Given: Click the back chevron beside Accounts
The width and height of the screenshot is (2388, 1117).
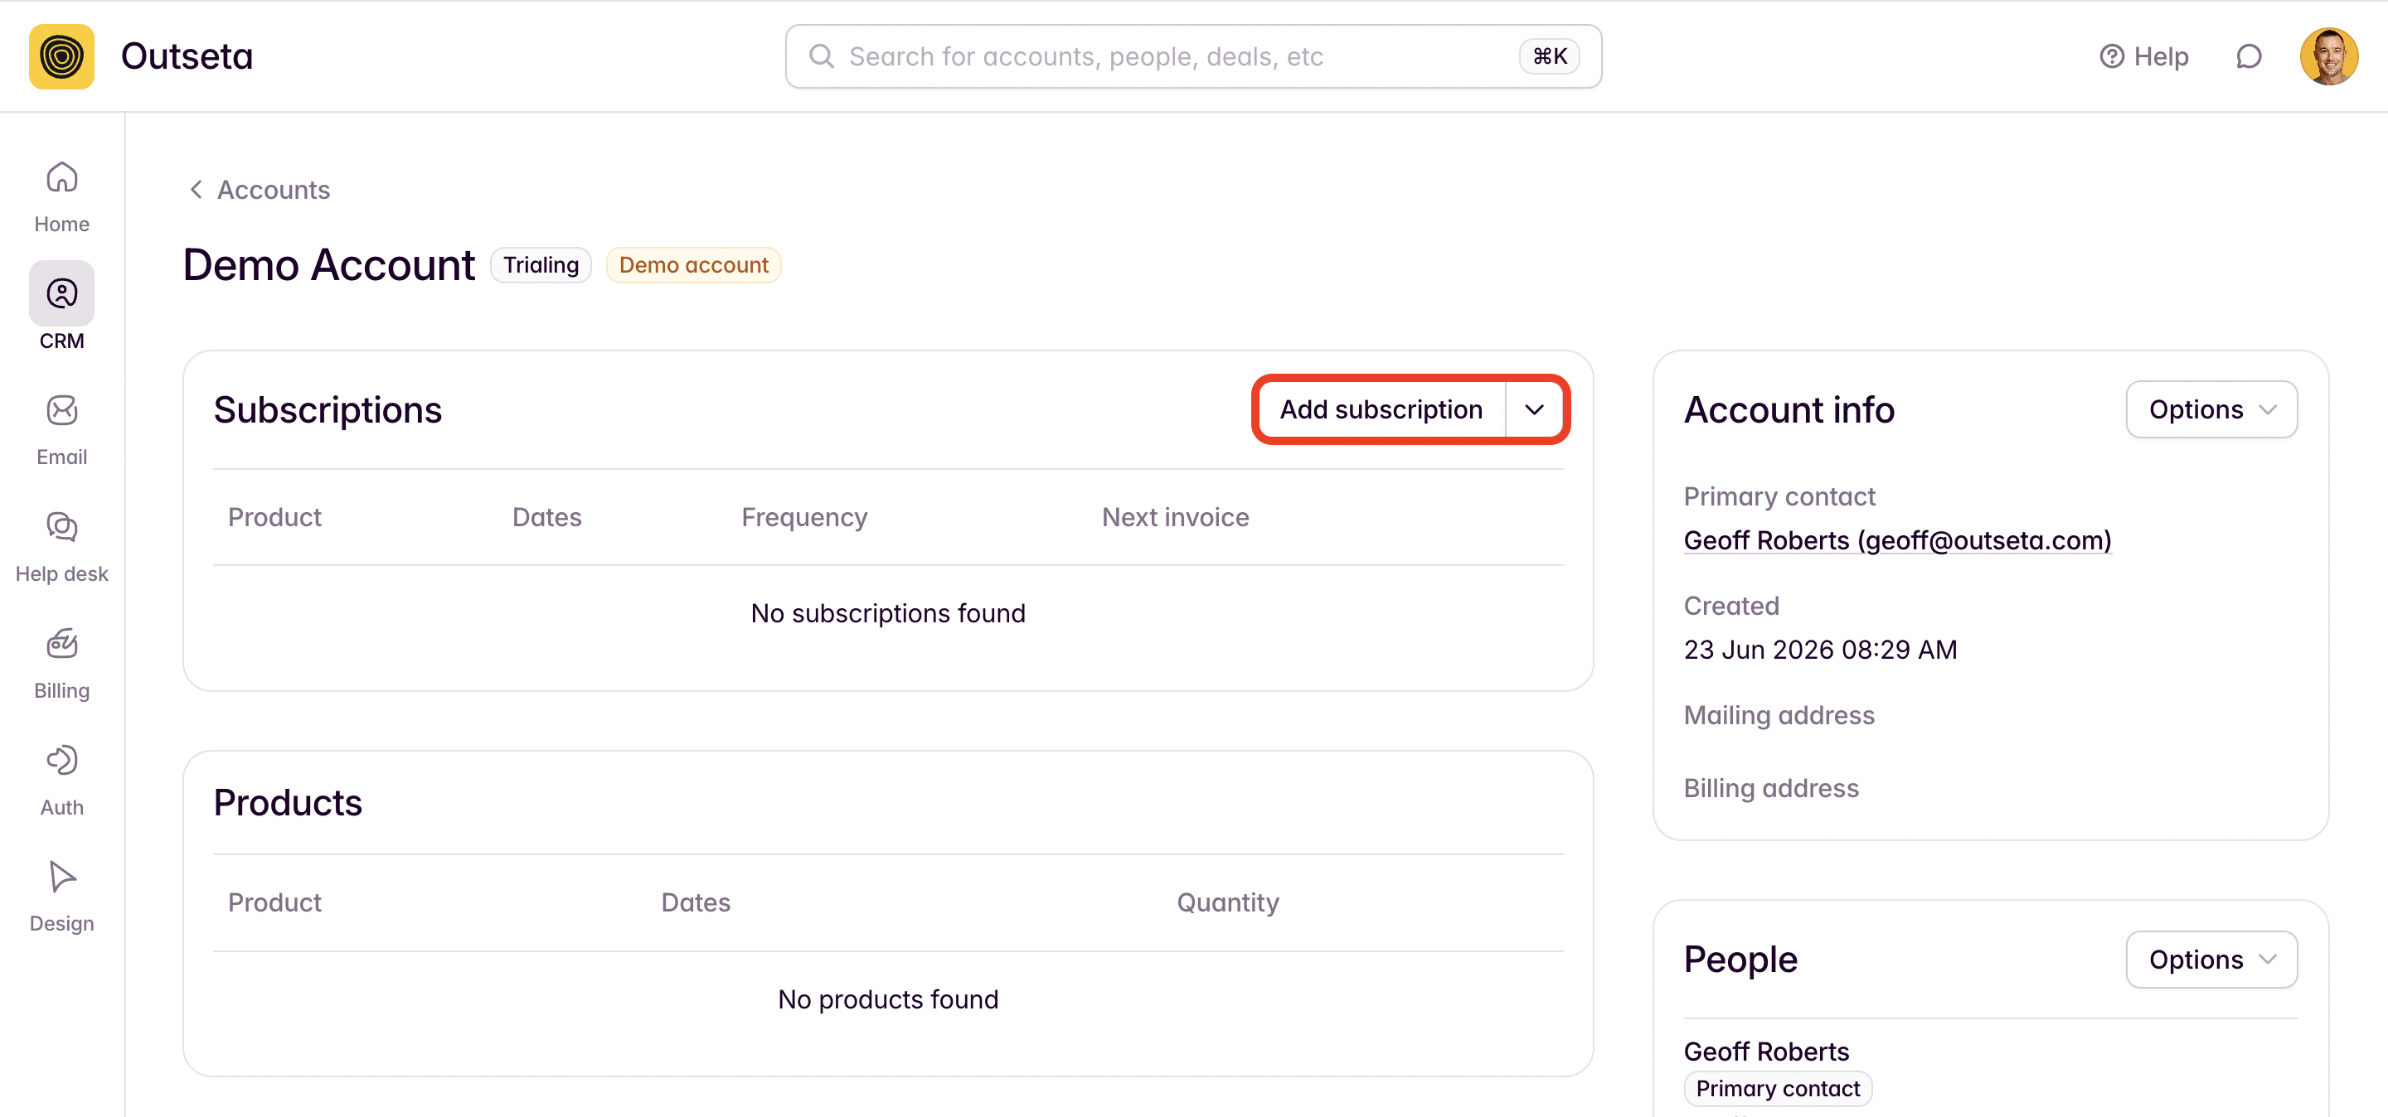Looking at the screenshot, I should (x=196, y=190).
